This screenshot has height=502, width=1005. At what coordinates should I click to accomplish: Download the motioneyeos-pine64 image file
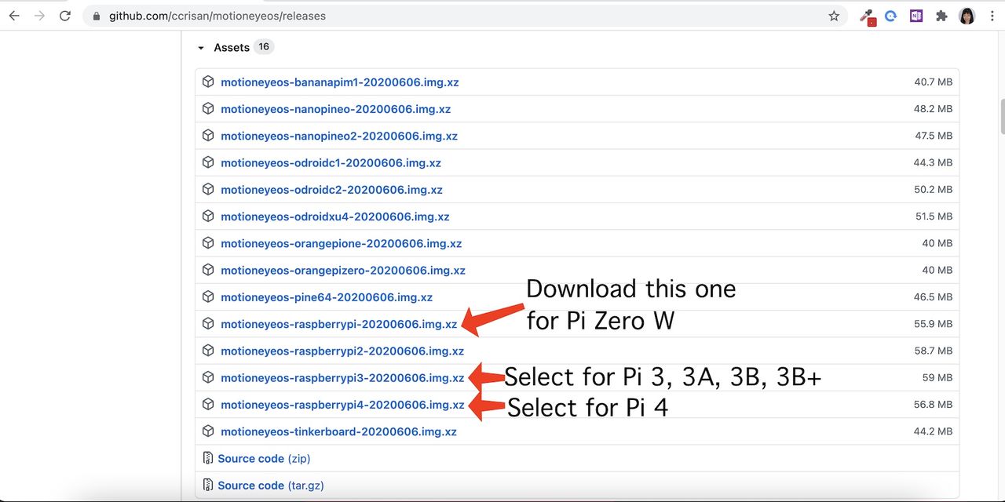click(x=327, y=297)
